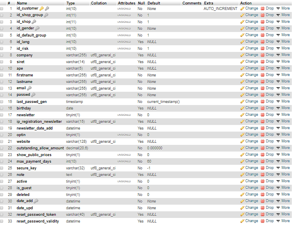The width and height of the screenshot is (296, 225).
Task: Click the Change link for last_passwd_gen
Action: pyautogui.click(x=252, y=101)
